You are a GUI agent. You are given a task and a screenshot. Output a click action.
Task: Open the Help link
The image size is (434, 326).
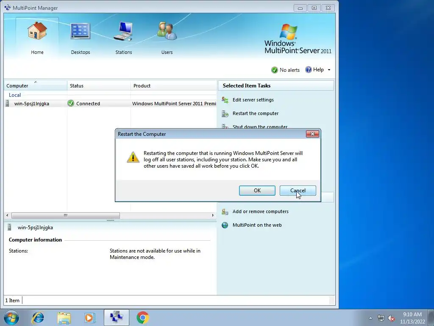[318, 70]
